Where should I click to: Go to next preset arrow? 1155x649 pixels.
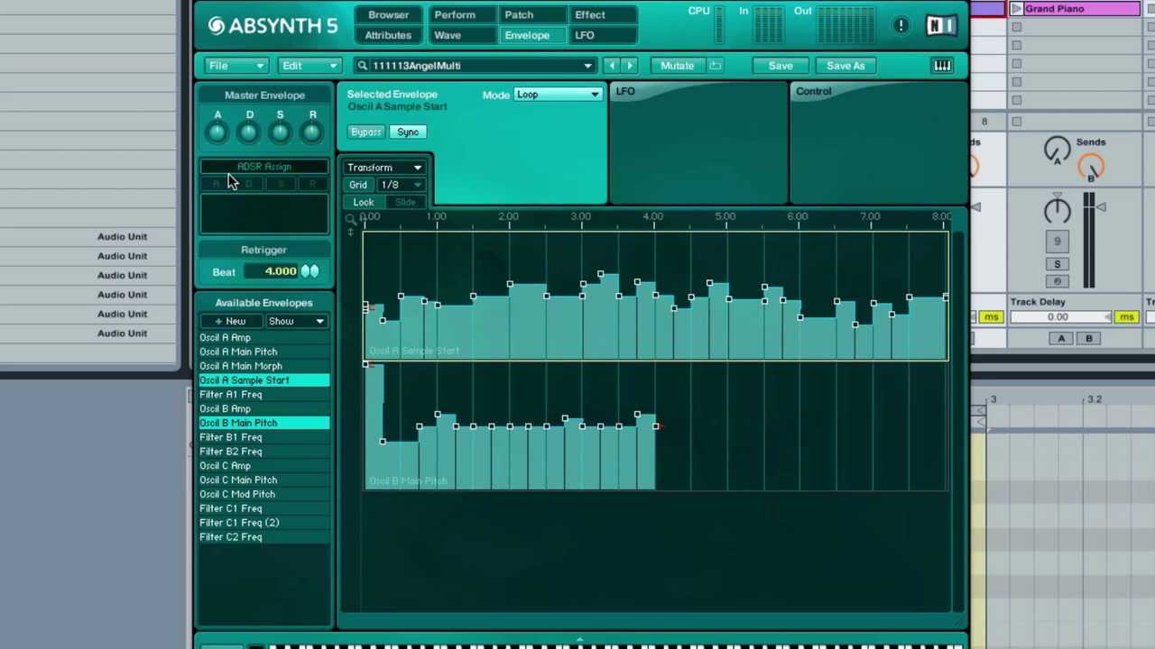(630, 65)
